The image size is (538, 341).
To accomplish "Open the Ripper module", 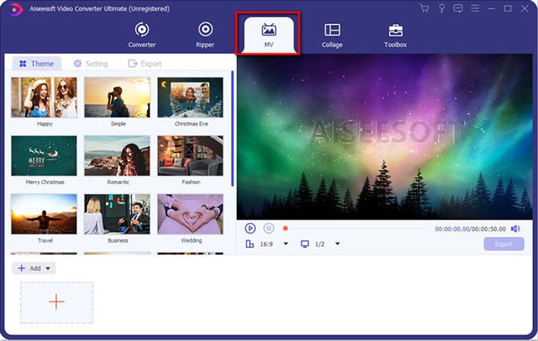I will pyautogui.click(x=205, y=35).
